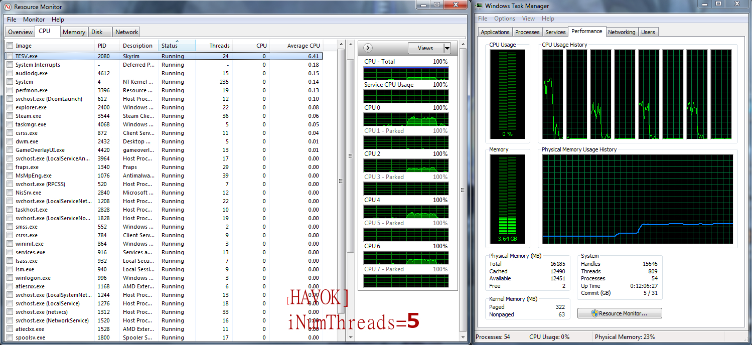Sort by the PID column header
The width and height of the screenshot is (752, 345).
pos(107,46)
